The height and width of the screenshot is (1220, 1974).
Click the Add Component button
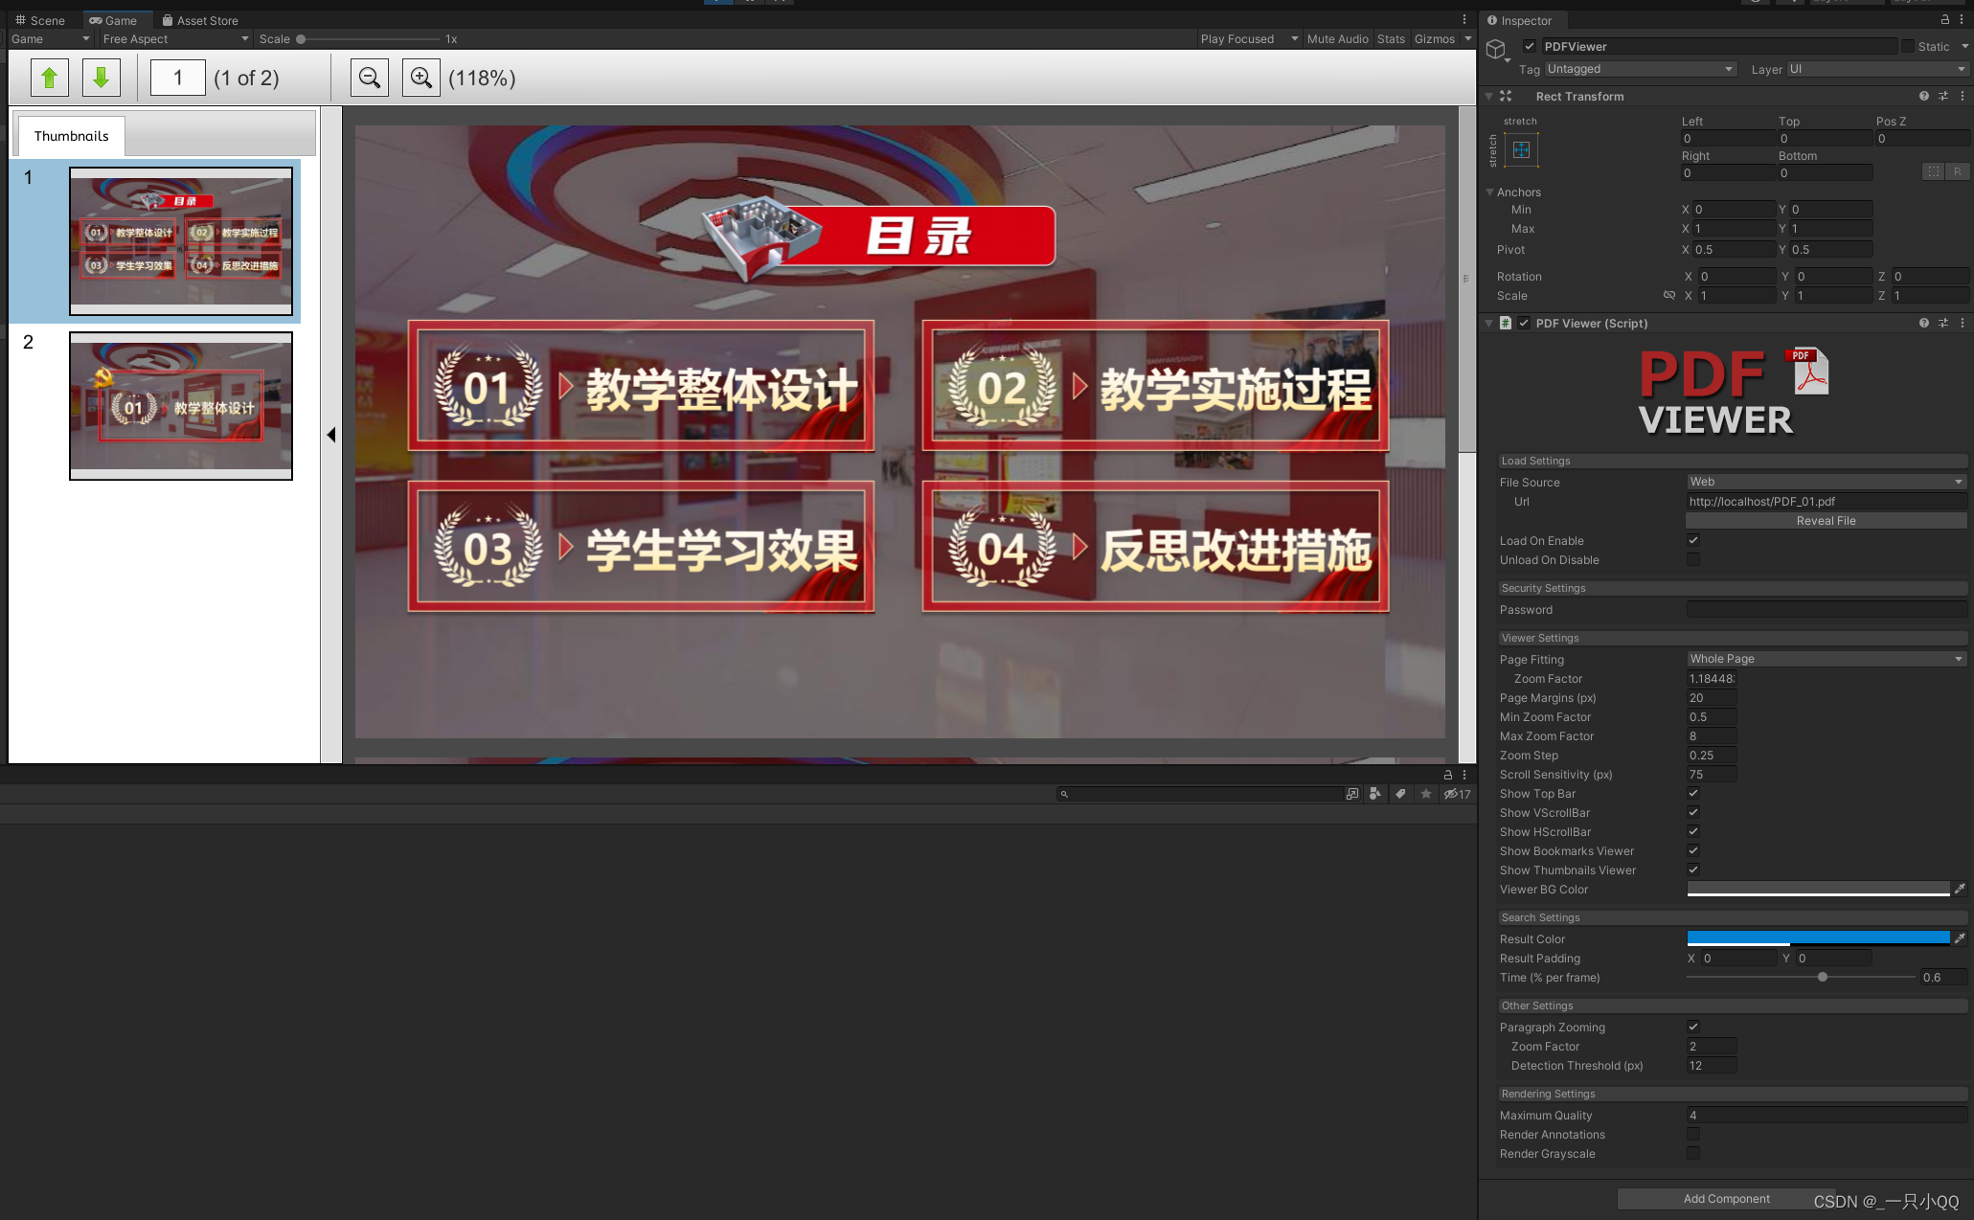(1726, 1199)
